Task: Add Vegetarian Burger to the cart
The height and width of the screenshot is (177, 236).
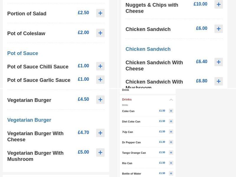Action: [x=100, y=99]
